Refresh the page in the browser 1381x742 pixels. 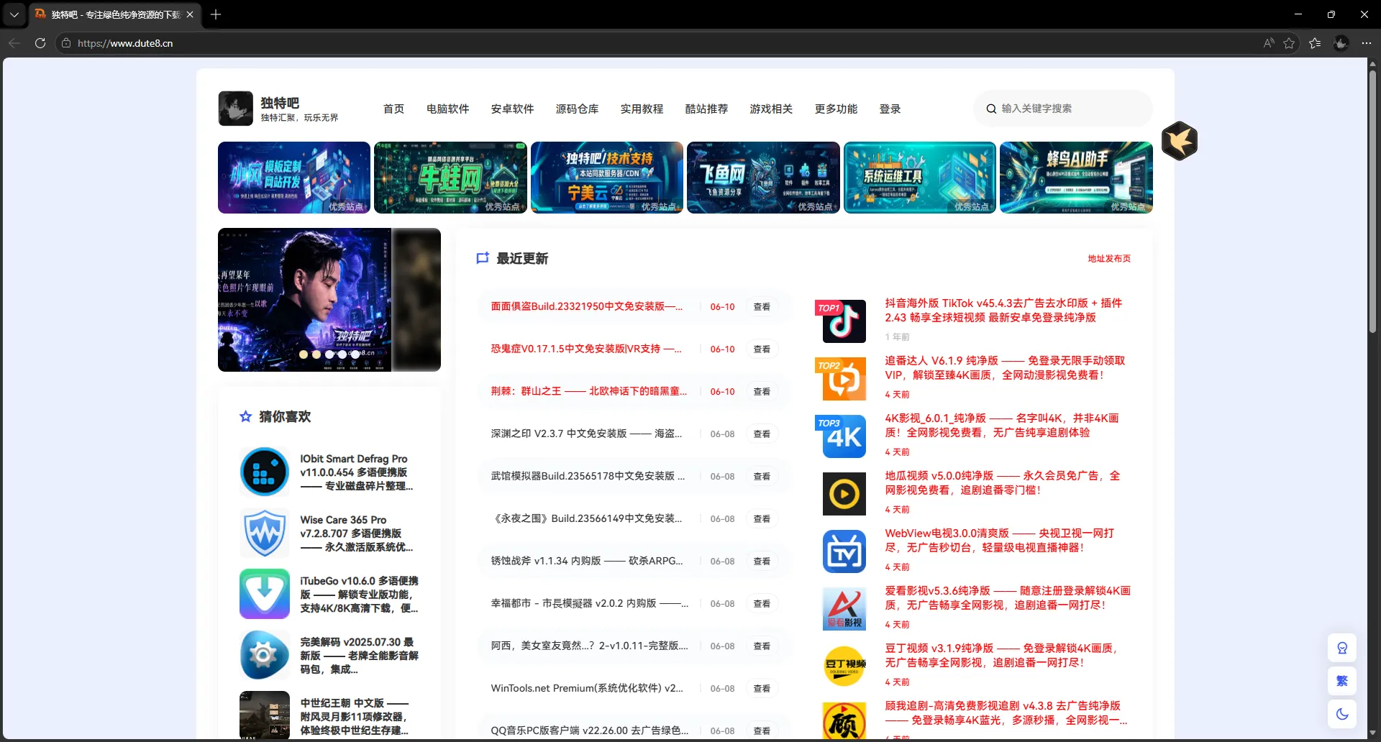pos(40,43)
